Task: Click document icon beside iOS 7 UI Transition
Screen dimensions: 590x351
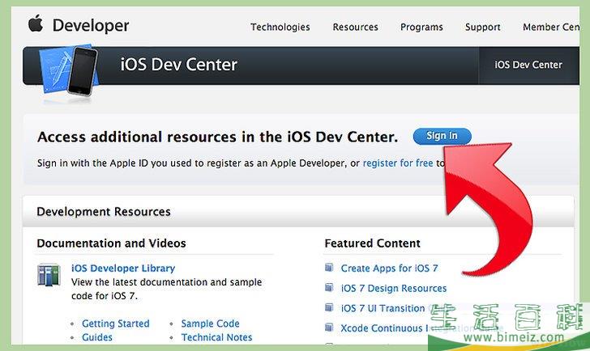Action: tap(329, 307)
